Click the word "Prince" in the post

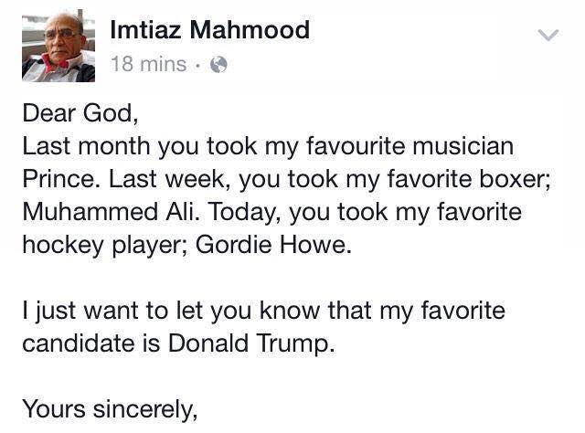tap(59, 179)
